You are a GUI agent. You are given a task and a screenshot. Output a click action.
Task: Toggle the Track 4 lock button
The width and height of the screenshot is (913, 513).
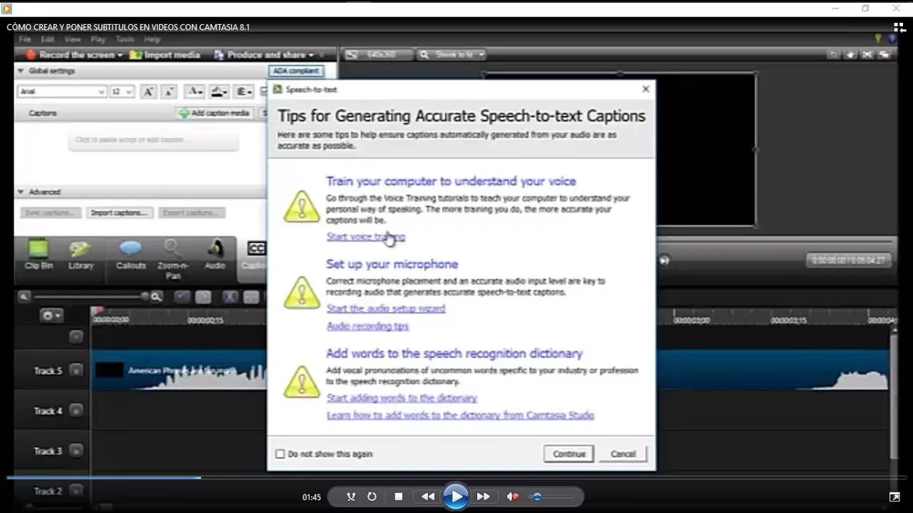76,410
